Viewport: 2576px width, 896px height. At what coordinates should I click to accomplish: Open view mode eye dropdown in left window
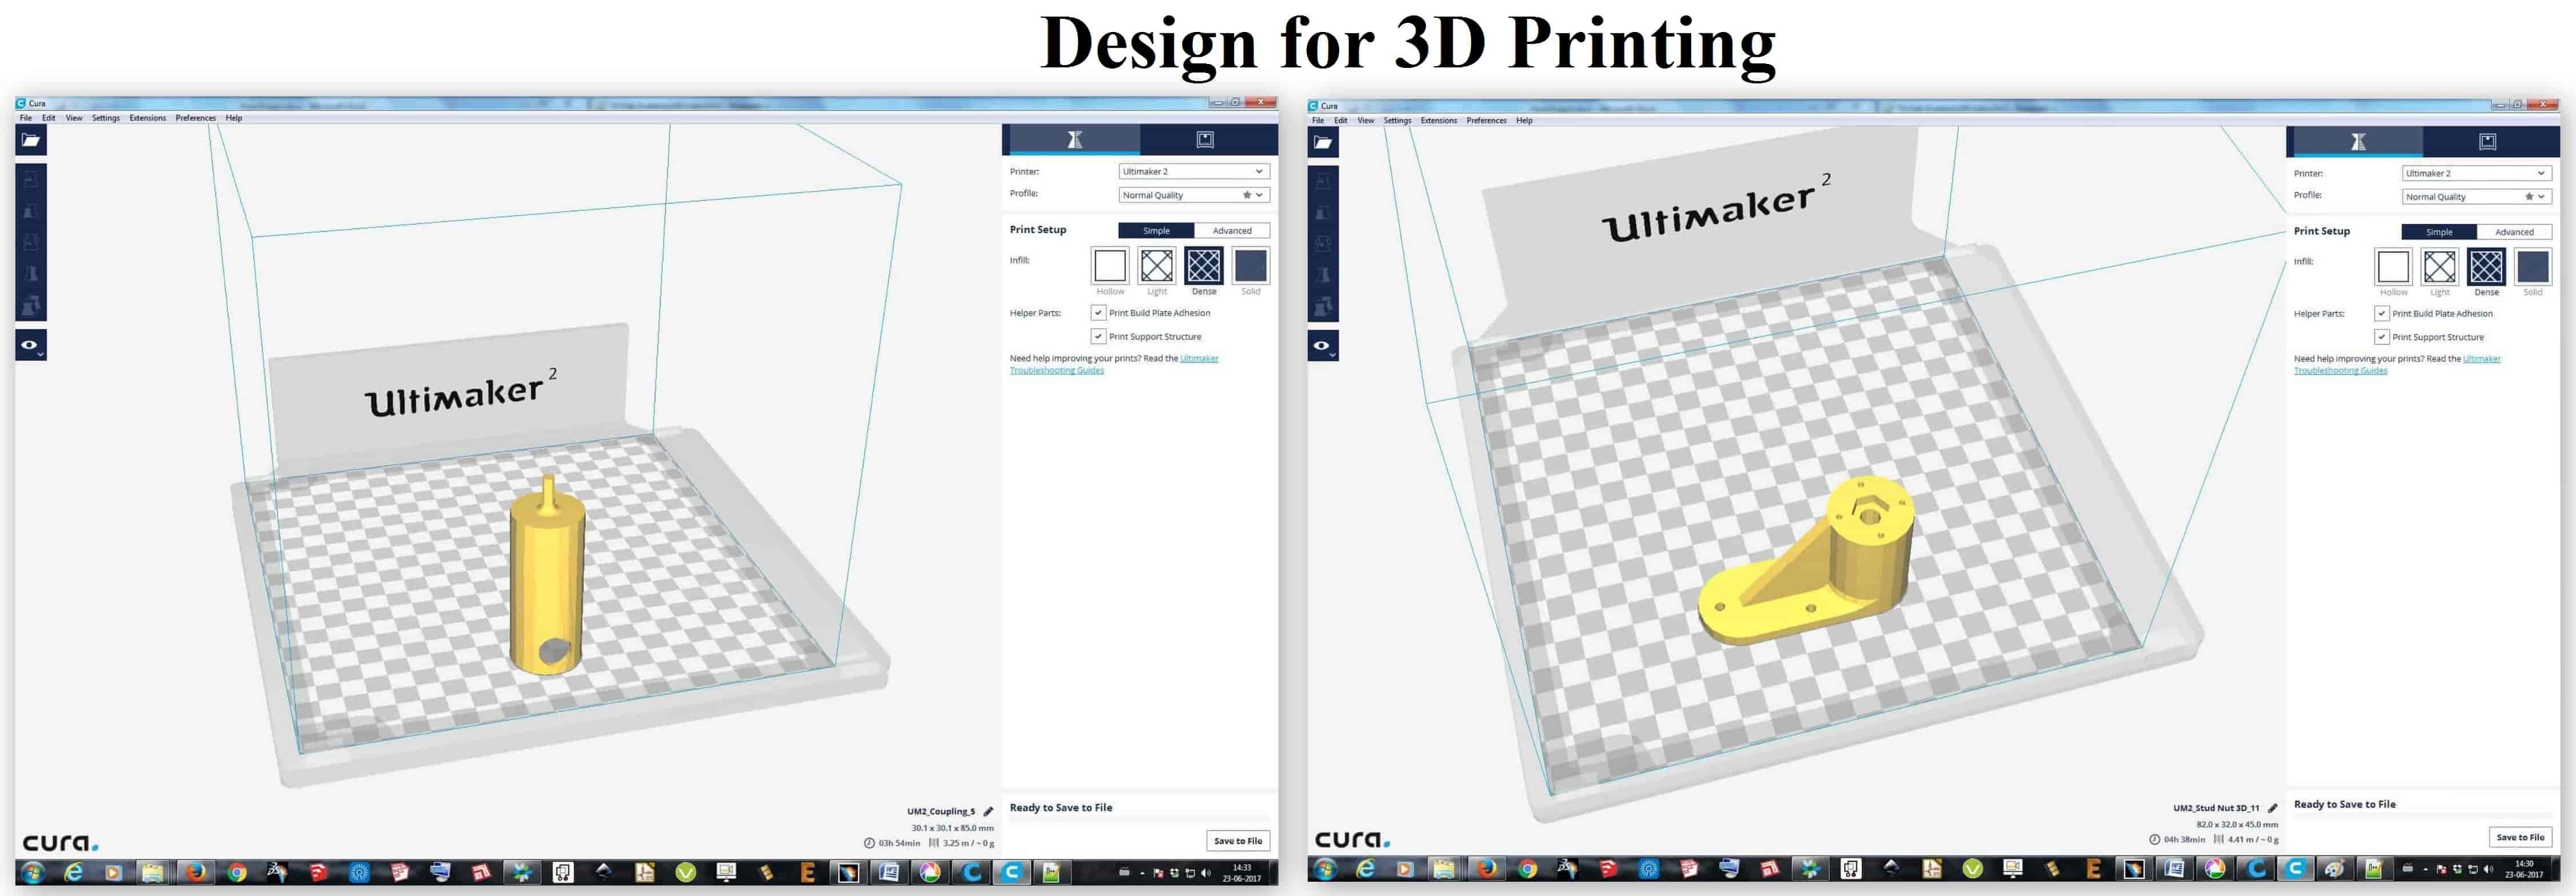(x=31, y=345)
